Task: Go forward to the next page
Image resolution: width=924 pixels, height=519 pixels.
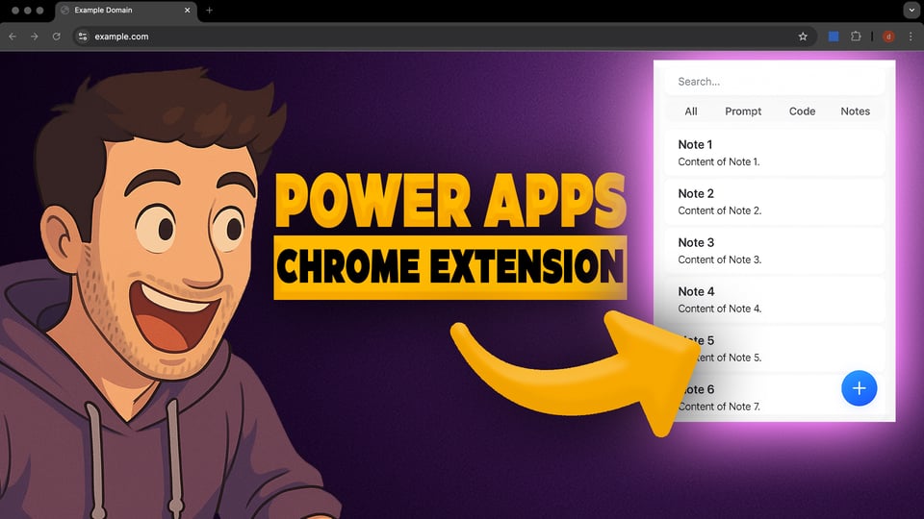Action: [35, 37]
